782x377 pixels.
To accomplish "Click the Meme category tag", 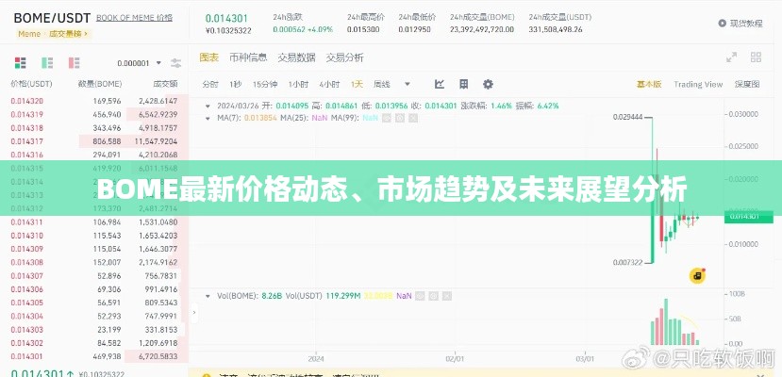I will (x=29, y=34).
